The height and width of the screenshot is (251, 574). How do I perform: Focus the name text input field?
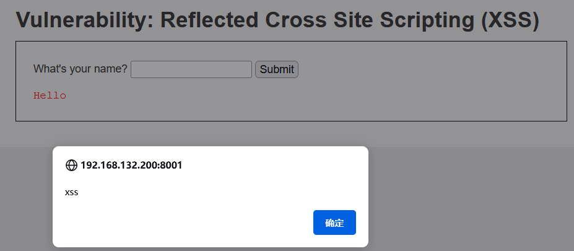(191, 69)
